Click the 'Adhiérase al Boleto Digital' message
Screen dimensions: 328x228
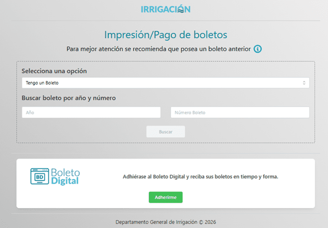pos(201,176)
